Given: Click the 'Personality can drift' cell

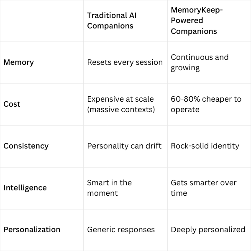Looking at the screenshot, I should pos(124,146).
